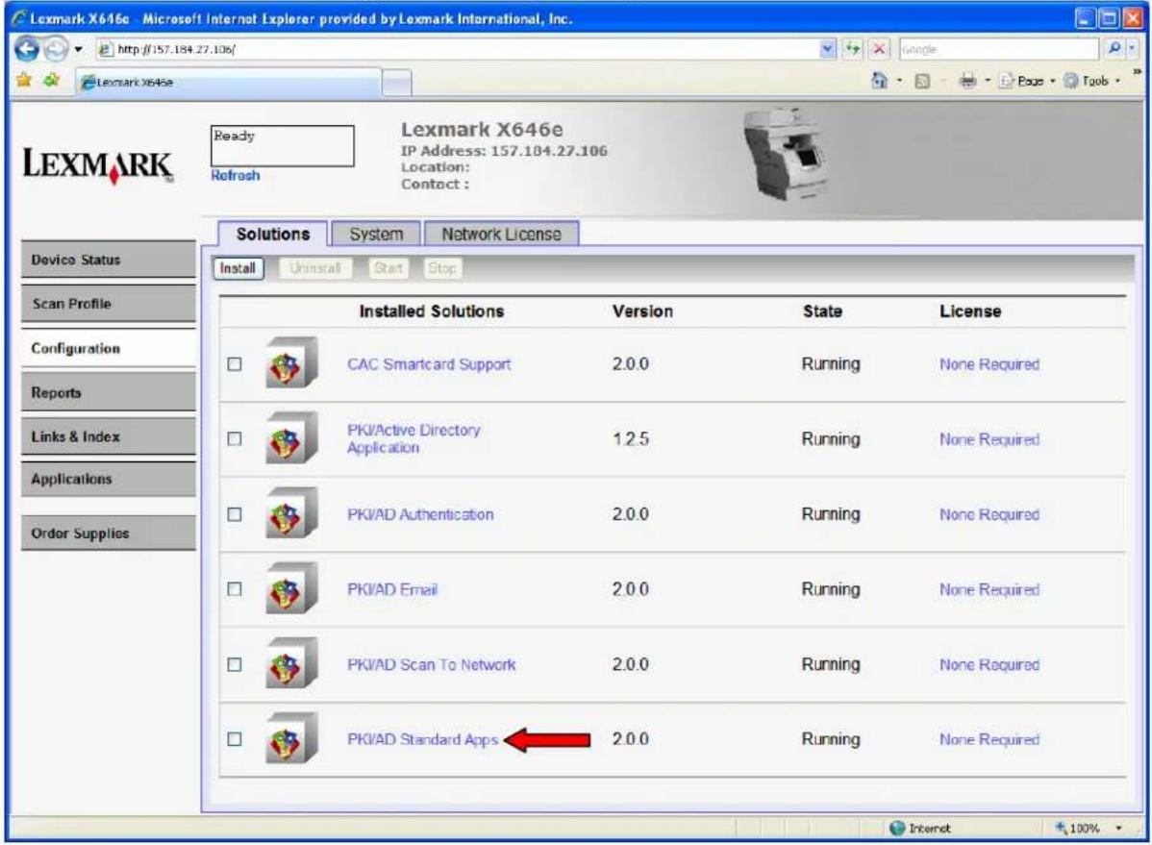
Task: Expand the Home button dropdown arrow
Action: tap(899, 81)
